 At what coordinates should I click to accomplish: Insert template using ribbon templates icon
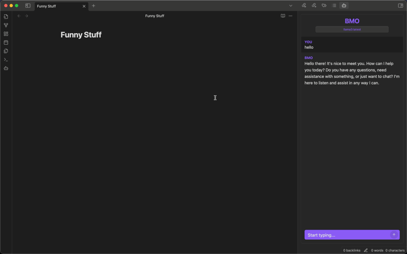(6, 51)
